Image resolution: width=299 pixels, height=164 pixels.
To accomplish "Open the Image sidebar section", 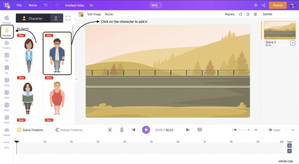I will [7, 82].
